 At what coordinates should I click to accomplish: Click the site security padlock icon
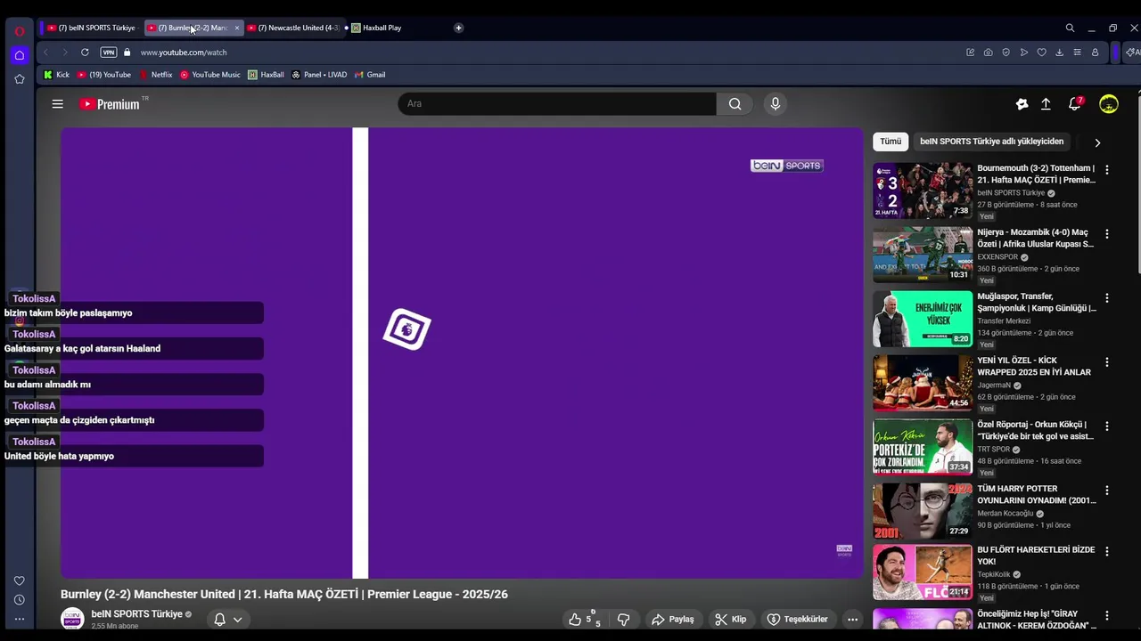click(127, 53)
